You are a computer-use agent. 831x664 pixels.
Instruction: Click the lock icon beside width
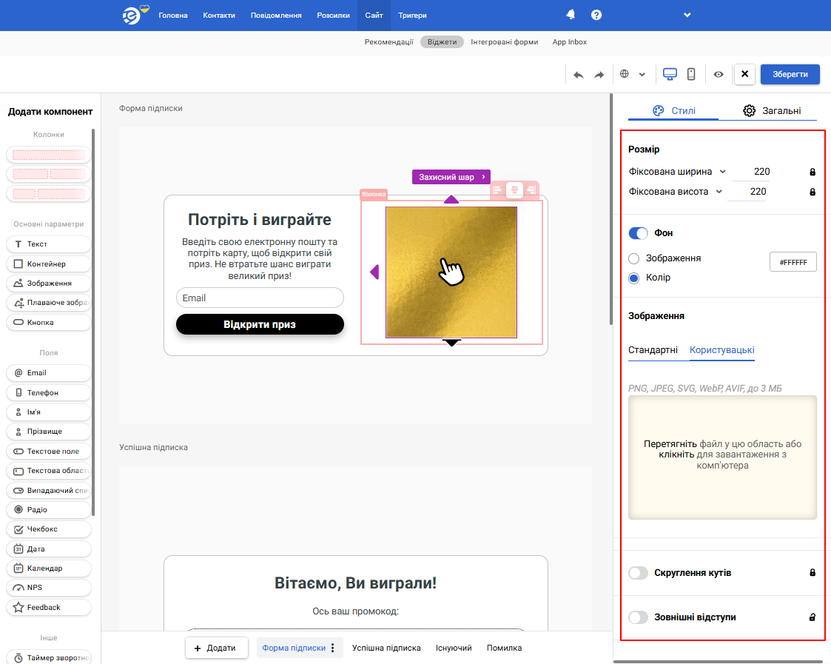(813, 172)
